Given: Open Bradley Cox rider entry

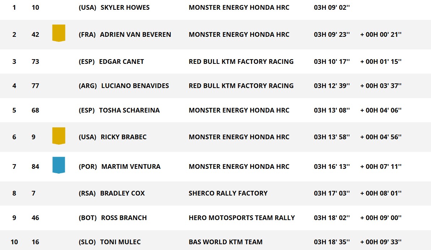Looking at the screenshot, I should [122, 193].
